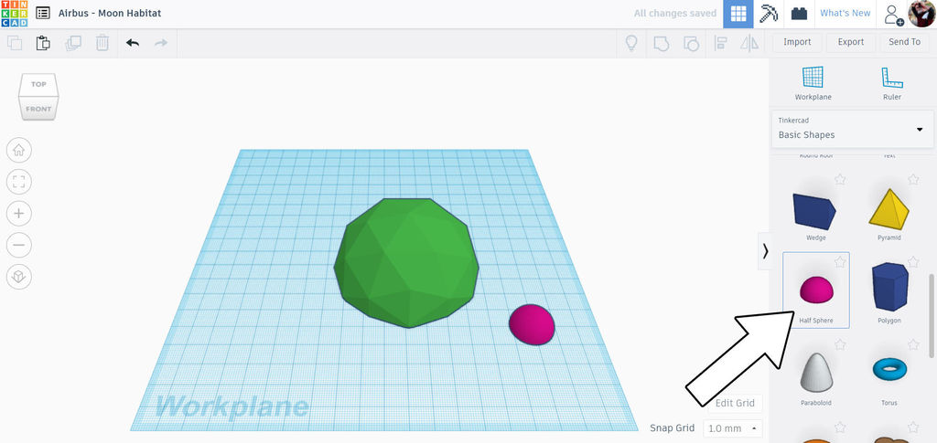Click the TOP face of view cube
Screen dimensions: 937x443
[38, 84]
